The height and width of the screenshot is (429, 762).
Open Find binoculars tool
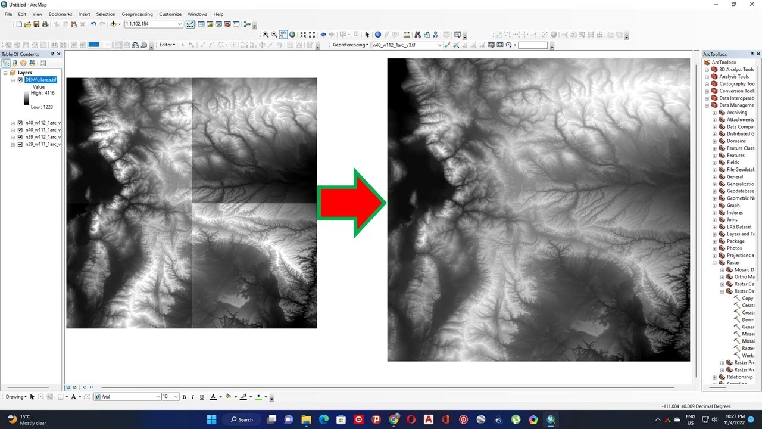[418, 35]
